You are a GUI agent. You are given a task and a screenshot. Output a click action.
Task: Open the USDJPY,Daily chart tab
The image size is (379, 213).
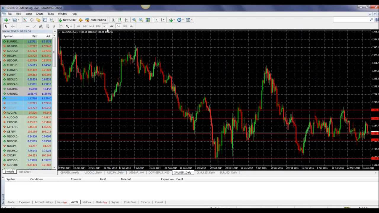point(115,172)
